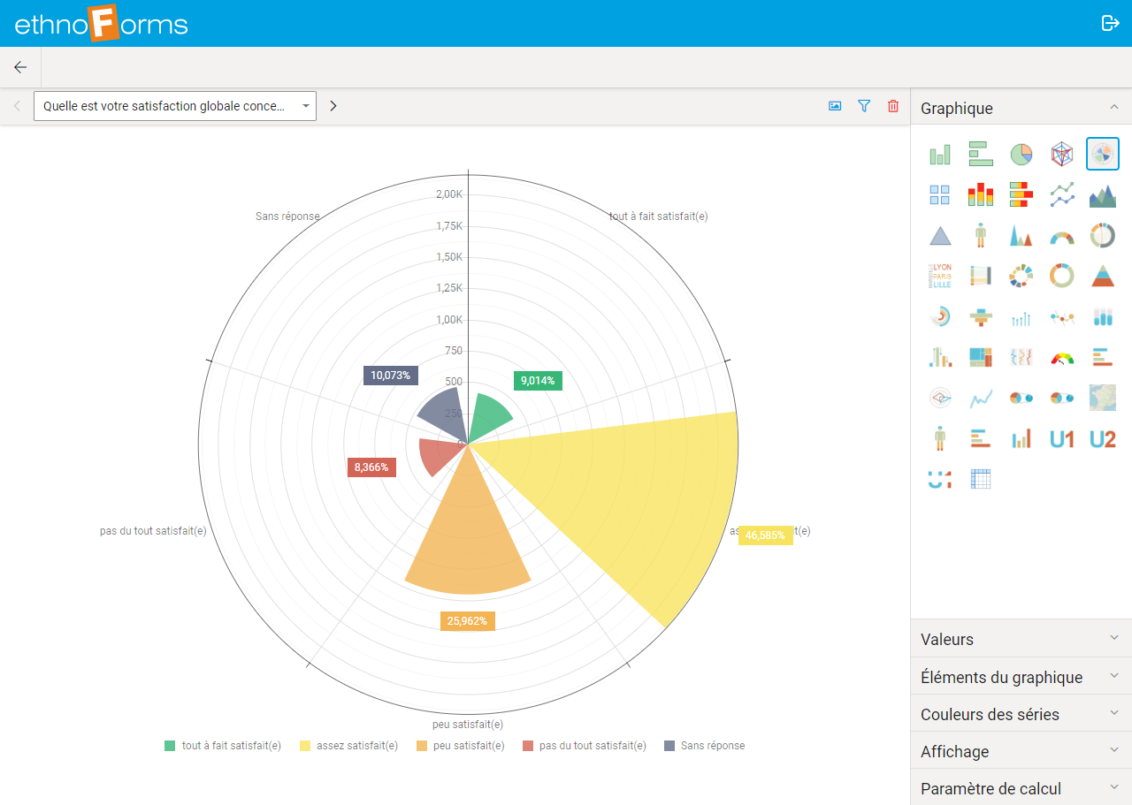The width and height of the screenshot is (1132, 805).
Task: Select the green horizontal bar chart type
Action: click(981, 155)
